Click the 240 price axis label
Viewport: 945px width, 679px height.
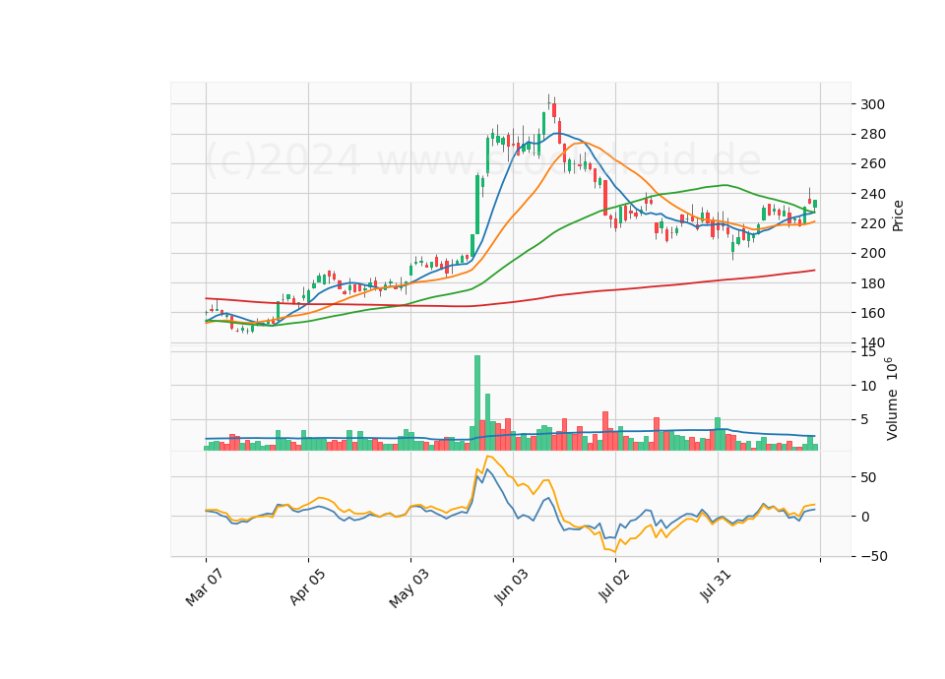pyautogui.click(x=873, y=194)
